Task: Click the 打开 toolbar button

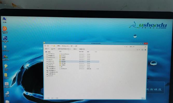Action: pyautogui.click(x=53, y=49)
